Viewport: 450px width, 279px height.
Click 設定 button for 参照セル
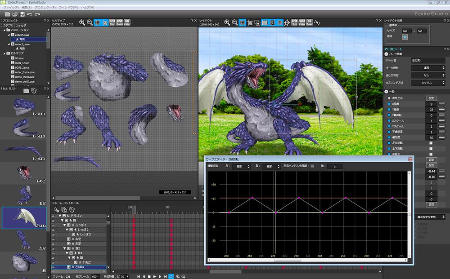[x=432, y=98]
